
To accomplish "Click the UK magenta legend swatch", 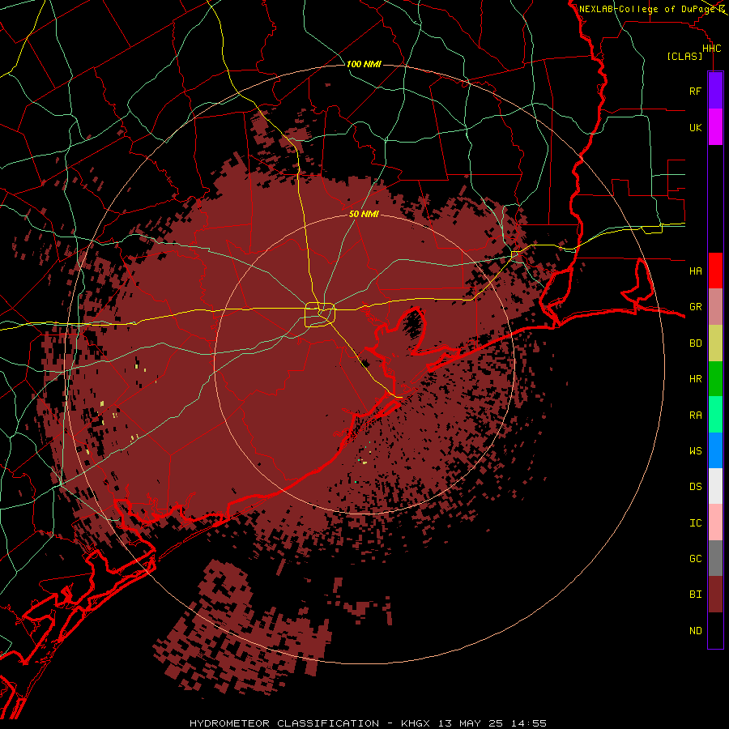I will 715,127.
